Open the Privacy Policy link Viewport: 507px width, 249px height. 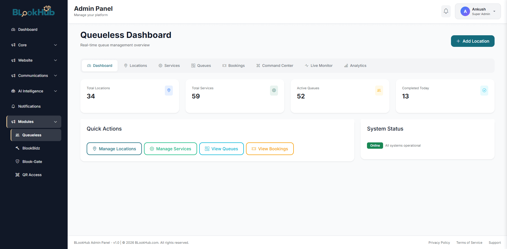(x=439, y=242)
